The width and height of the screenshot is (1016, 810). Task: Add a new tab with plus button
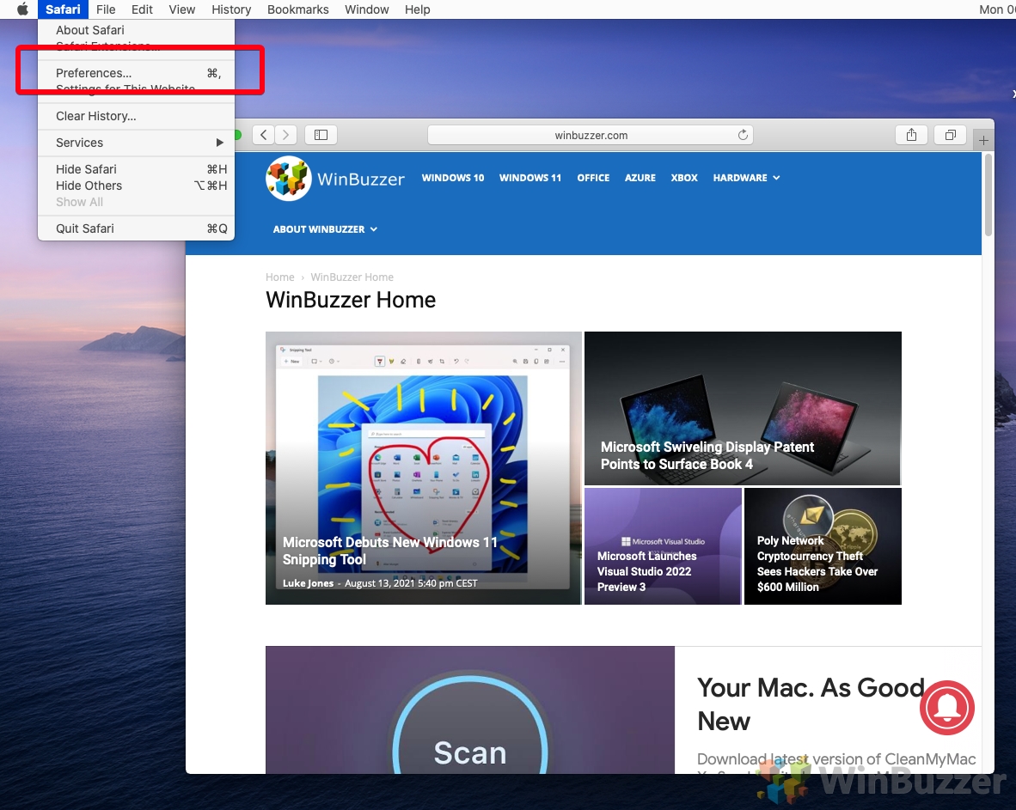pos(983,140)
